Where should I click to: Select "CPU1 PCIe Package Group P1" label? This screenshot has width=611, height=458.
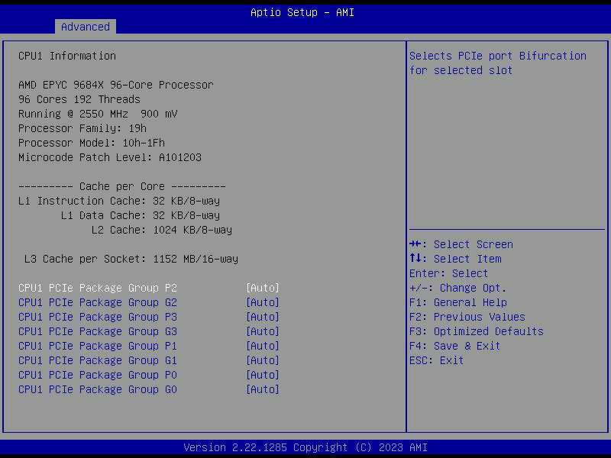(98, 346)
